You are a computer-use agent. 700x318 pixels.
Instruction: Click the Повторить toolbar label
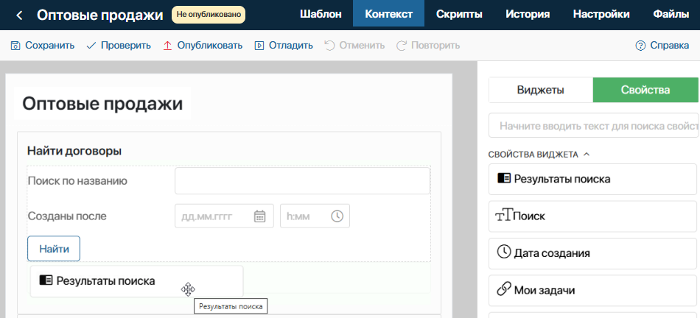(x=435, y=46)
